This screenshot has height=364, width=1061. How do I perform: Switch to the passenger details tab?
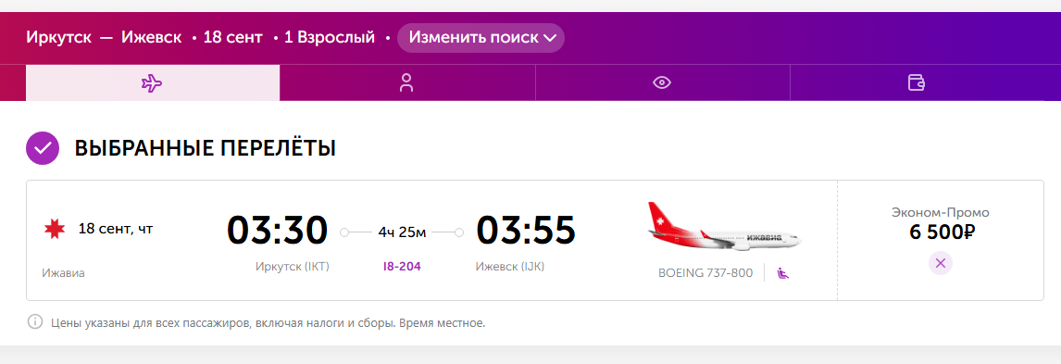406,83
